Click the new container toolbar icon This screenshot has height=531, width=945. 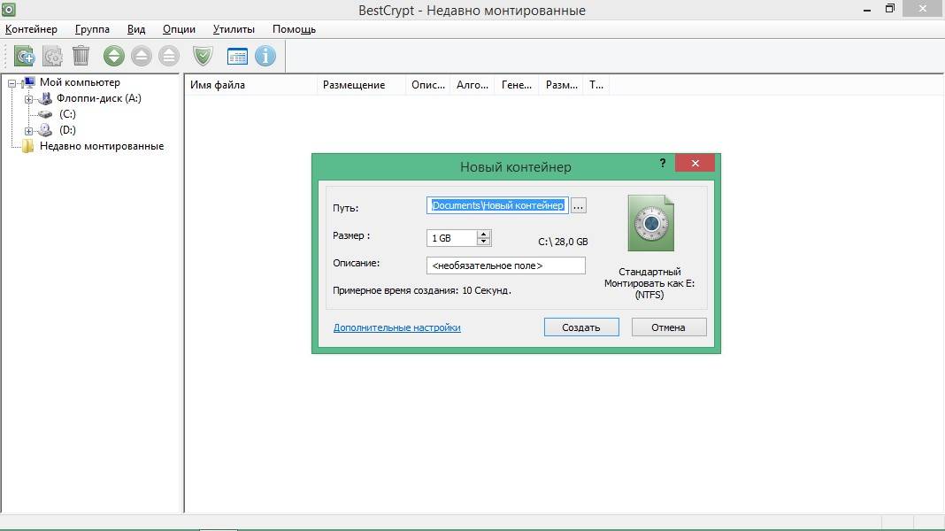point(24,56)
